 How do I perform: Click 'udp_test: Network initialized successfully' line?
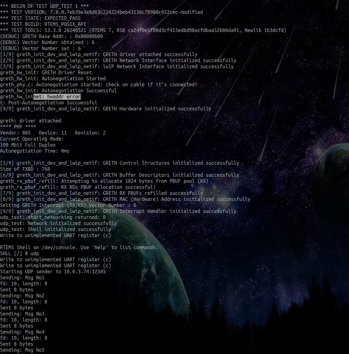click(58, 224)
